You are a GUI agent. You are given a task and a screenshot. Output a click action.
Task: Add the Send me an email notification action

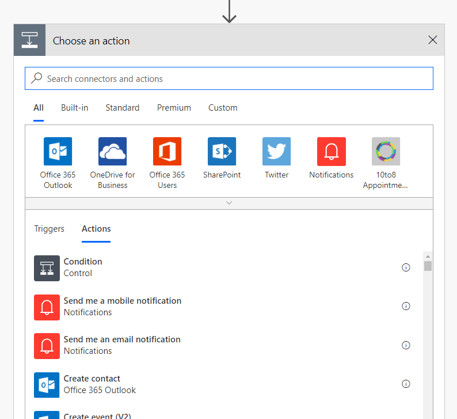pos(122,345)
